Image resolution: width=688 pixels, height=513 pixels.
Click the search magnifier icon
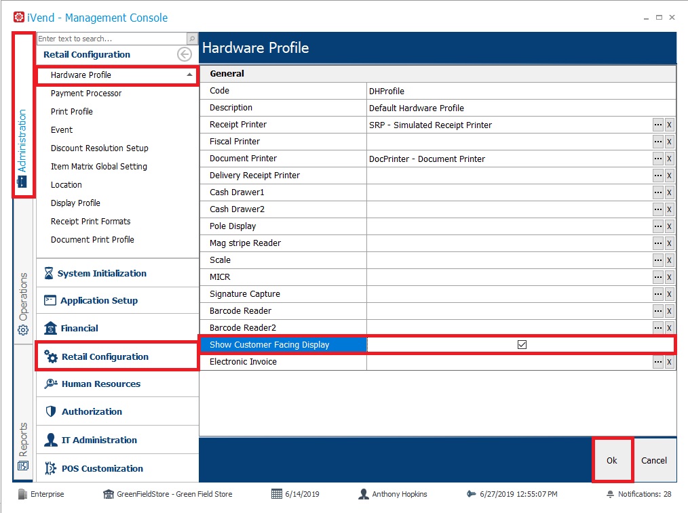192,39
